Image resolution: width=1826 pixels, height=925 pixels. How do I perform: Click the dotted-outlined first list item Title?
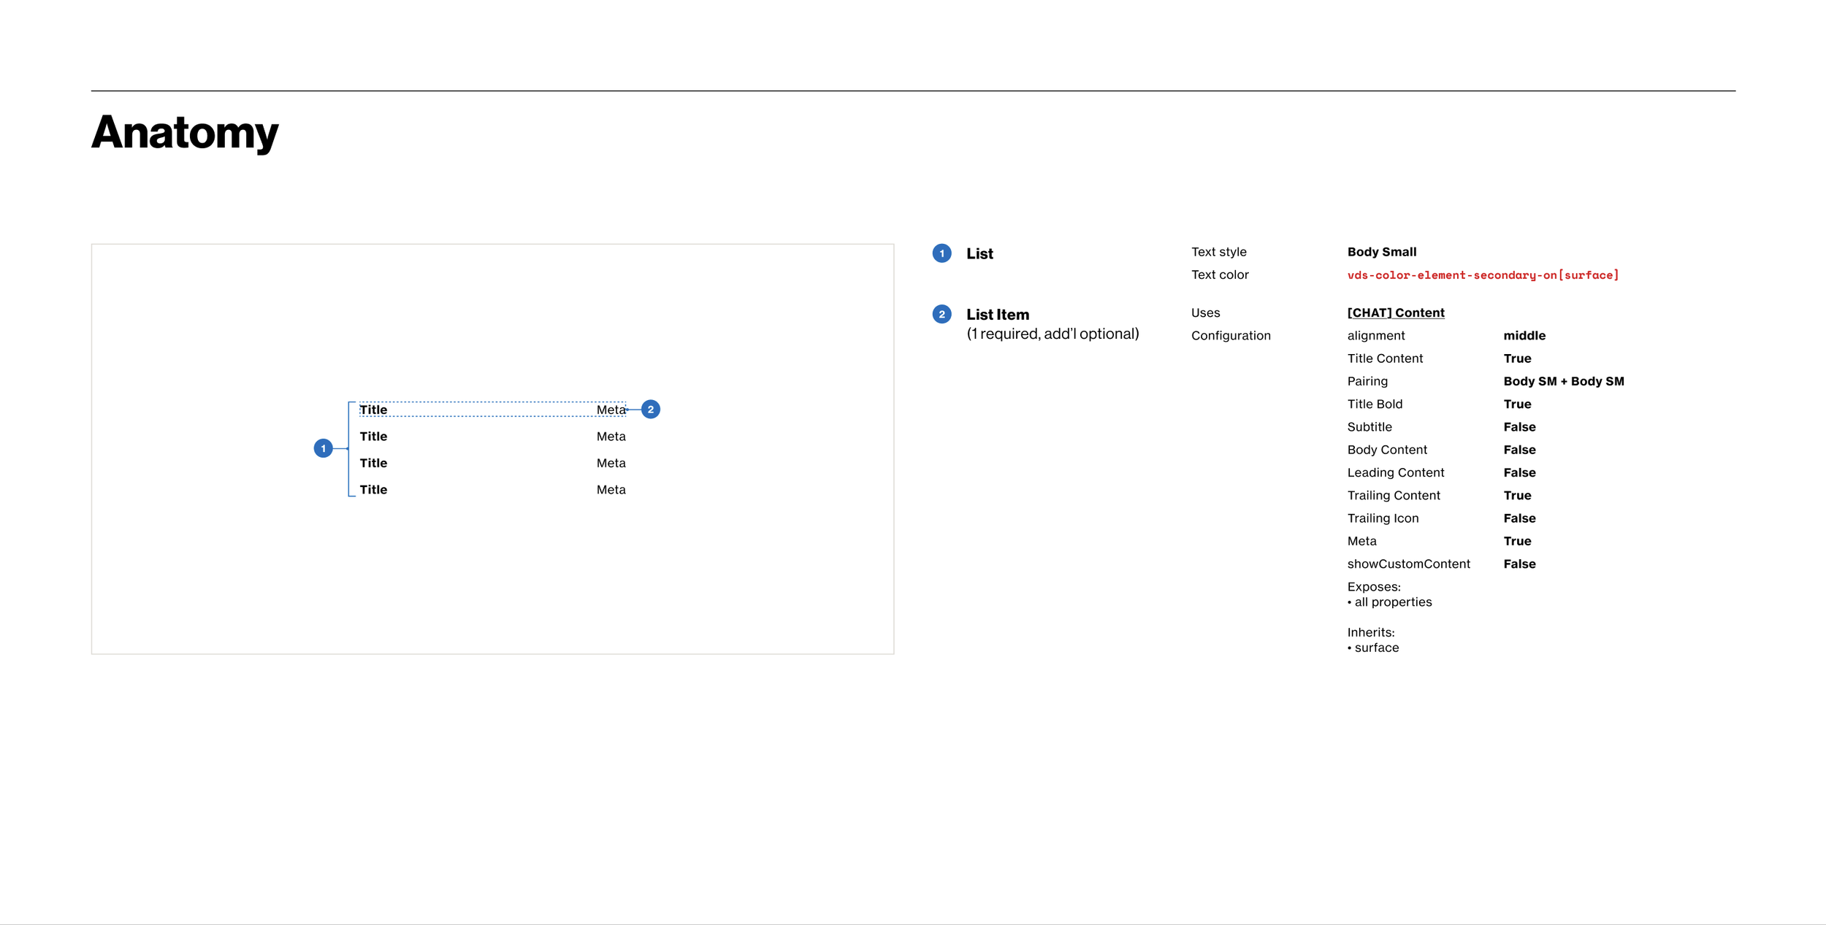point(373,410)
